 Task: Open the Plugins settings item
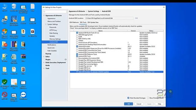pos(48,60)
